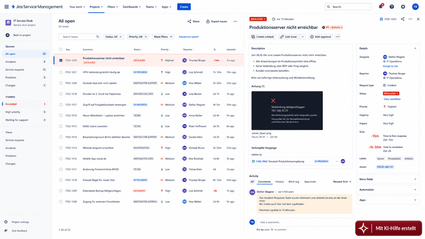Viewport: 425px width, 239px height.
Task: Click the Create subtask button
Action: click(263, 37)
